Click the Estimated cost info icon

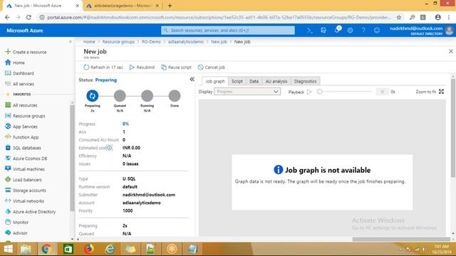tap(110, 148)
